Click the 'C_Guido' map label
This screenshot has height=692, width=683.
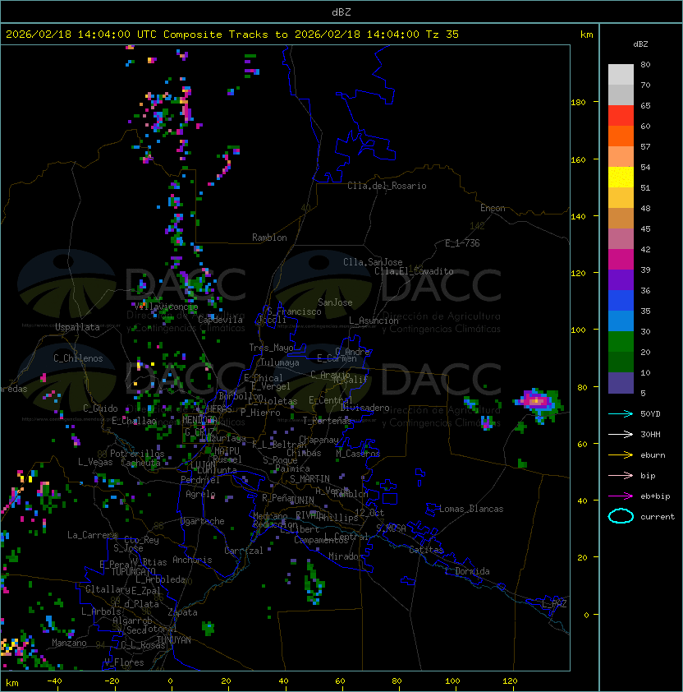coord(100,408)
